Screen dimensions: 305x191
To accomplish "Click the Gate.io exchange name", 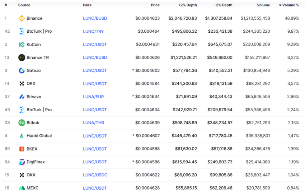I will [34, 70].
